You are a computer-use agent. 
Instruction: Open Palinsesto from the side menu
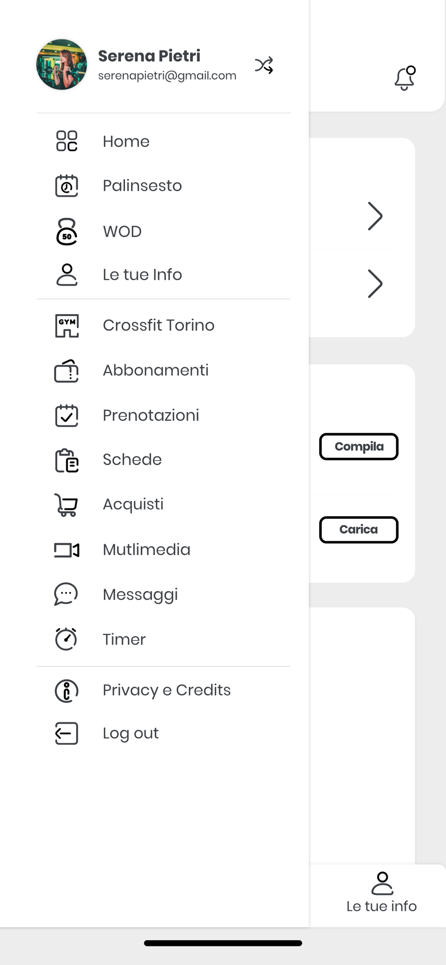[142, 186]
